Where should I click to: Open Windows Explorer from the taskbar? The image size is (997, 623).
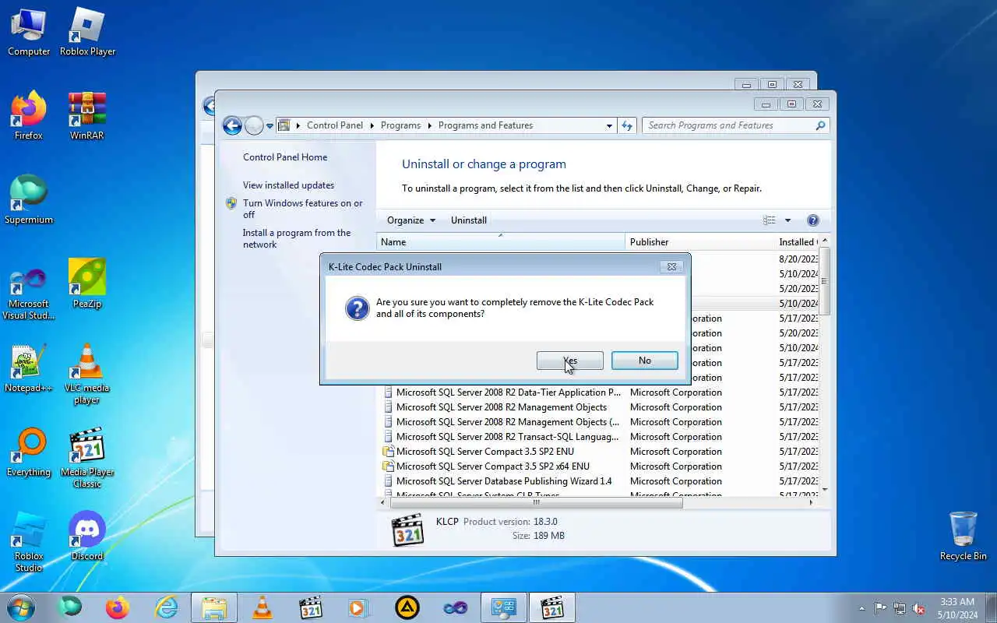click(214, 607)
